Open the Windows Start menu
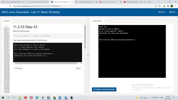178x100 pixels. click(x=3, y=97)
